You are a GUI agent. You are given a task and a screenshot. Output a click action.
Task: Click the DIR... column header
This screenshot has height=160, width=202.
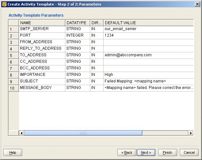tap(97, 23)
